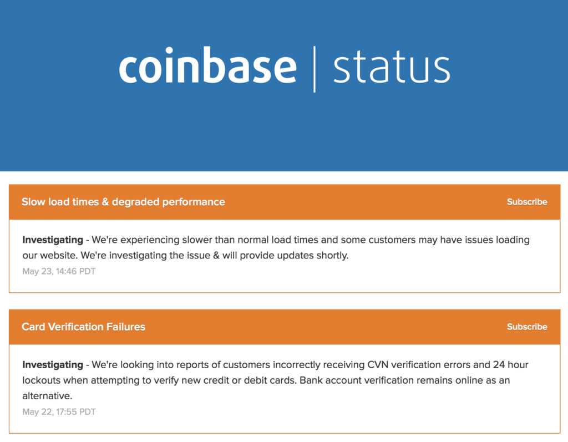568x442 pixels.
Task: Subscribe to Card Verification Failures updates
Action: [526, 327]
